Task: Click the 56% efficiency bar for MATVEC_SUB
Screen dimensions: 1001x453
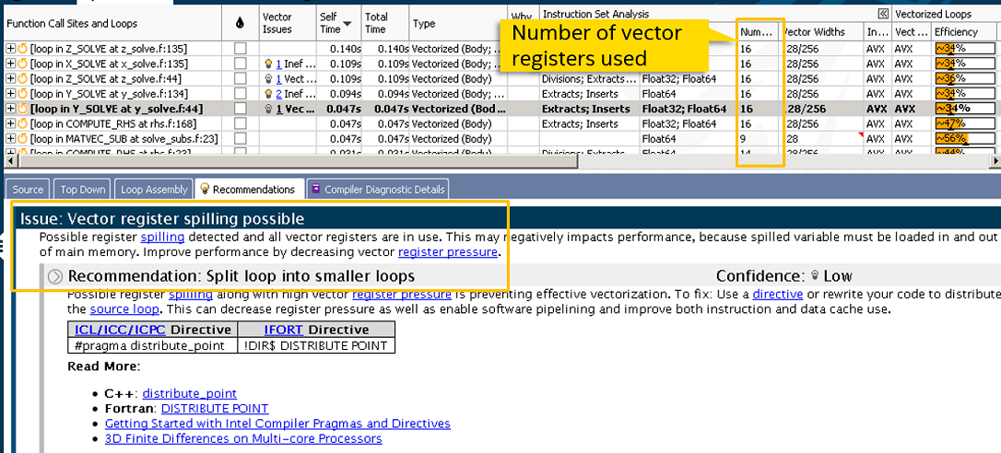Action: tap(964, 138)
